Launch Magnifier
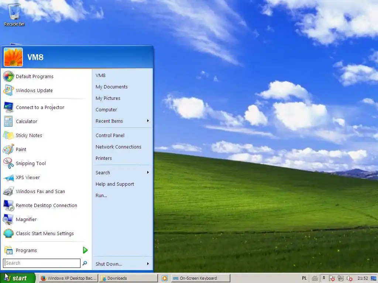The height and width of the screenshot is (283, 378). click(46, 219)
